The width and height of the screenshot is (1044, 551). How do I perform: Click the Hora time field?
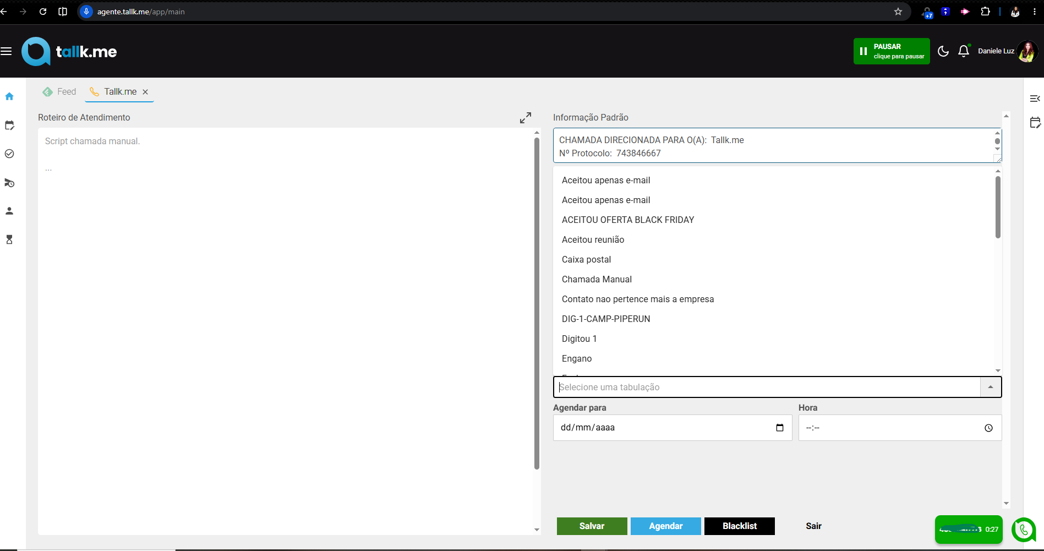point(900,428)
